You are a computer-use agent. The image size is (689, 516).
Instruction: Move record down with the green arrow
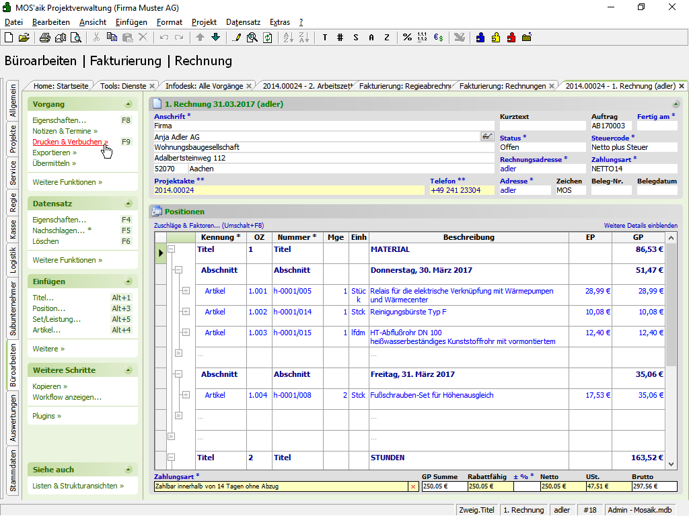(x=215, y=38)
